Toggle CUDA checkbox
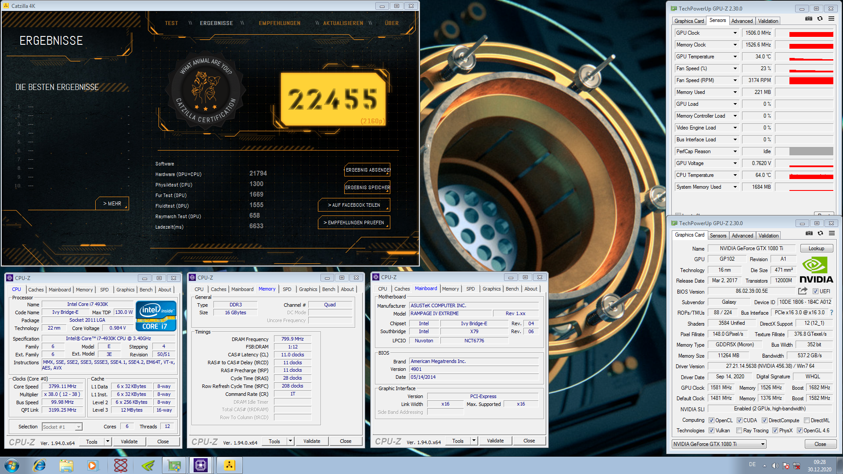 [739, 420]
